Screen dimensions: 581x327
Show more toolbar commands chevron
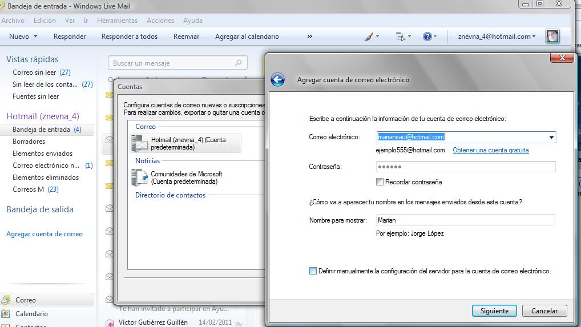tap(310, 37)
